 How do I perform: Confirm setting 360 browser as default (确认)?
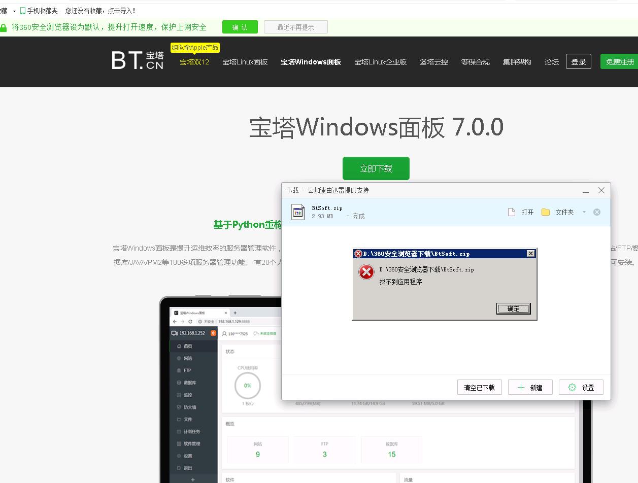(x=240, y=27)
